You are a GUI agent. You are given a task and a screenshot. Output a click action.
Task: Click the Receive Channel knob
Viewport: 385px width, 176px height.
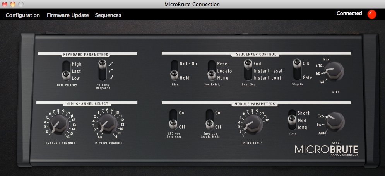coord(107,124)
